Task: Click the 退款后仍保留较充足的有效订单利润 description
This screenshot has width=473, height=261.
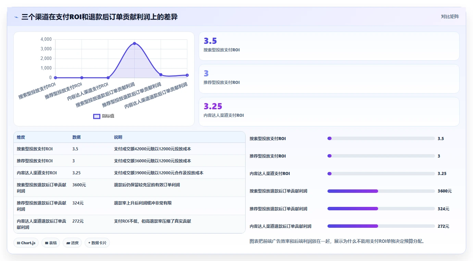Action: (x=147, y=185)
